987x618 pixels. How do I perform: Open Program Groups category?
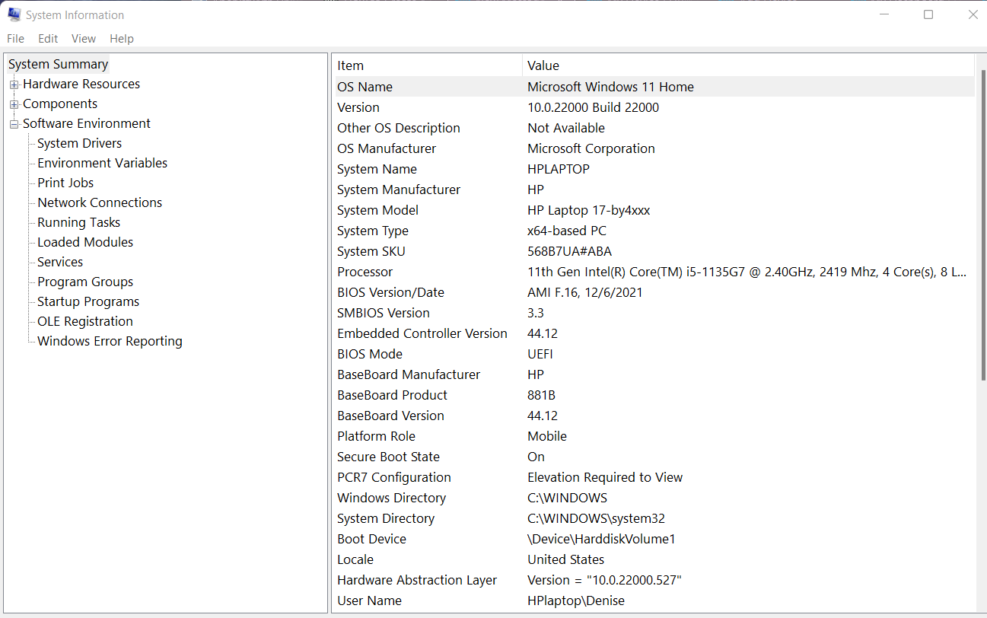[85, 282]
